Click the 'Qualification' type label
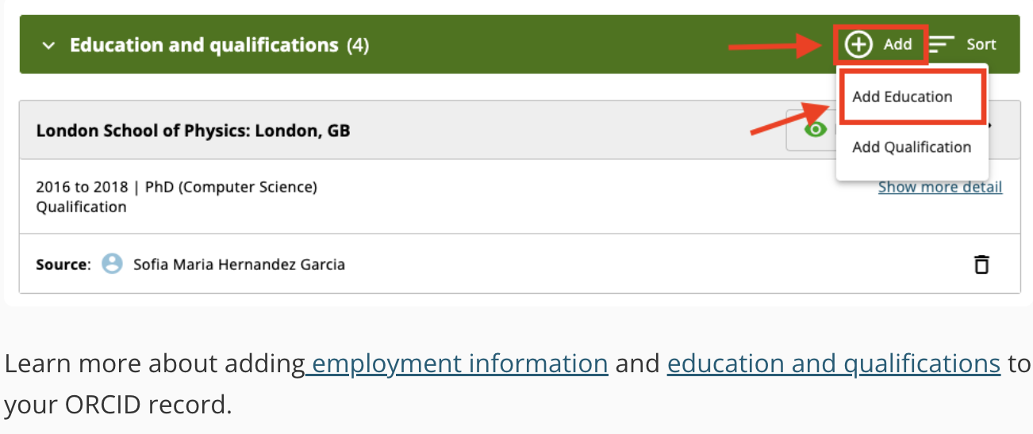The image size is (1033, 434). [81, 207]
